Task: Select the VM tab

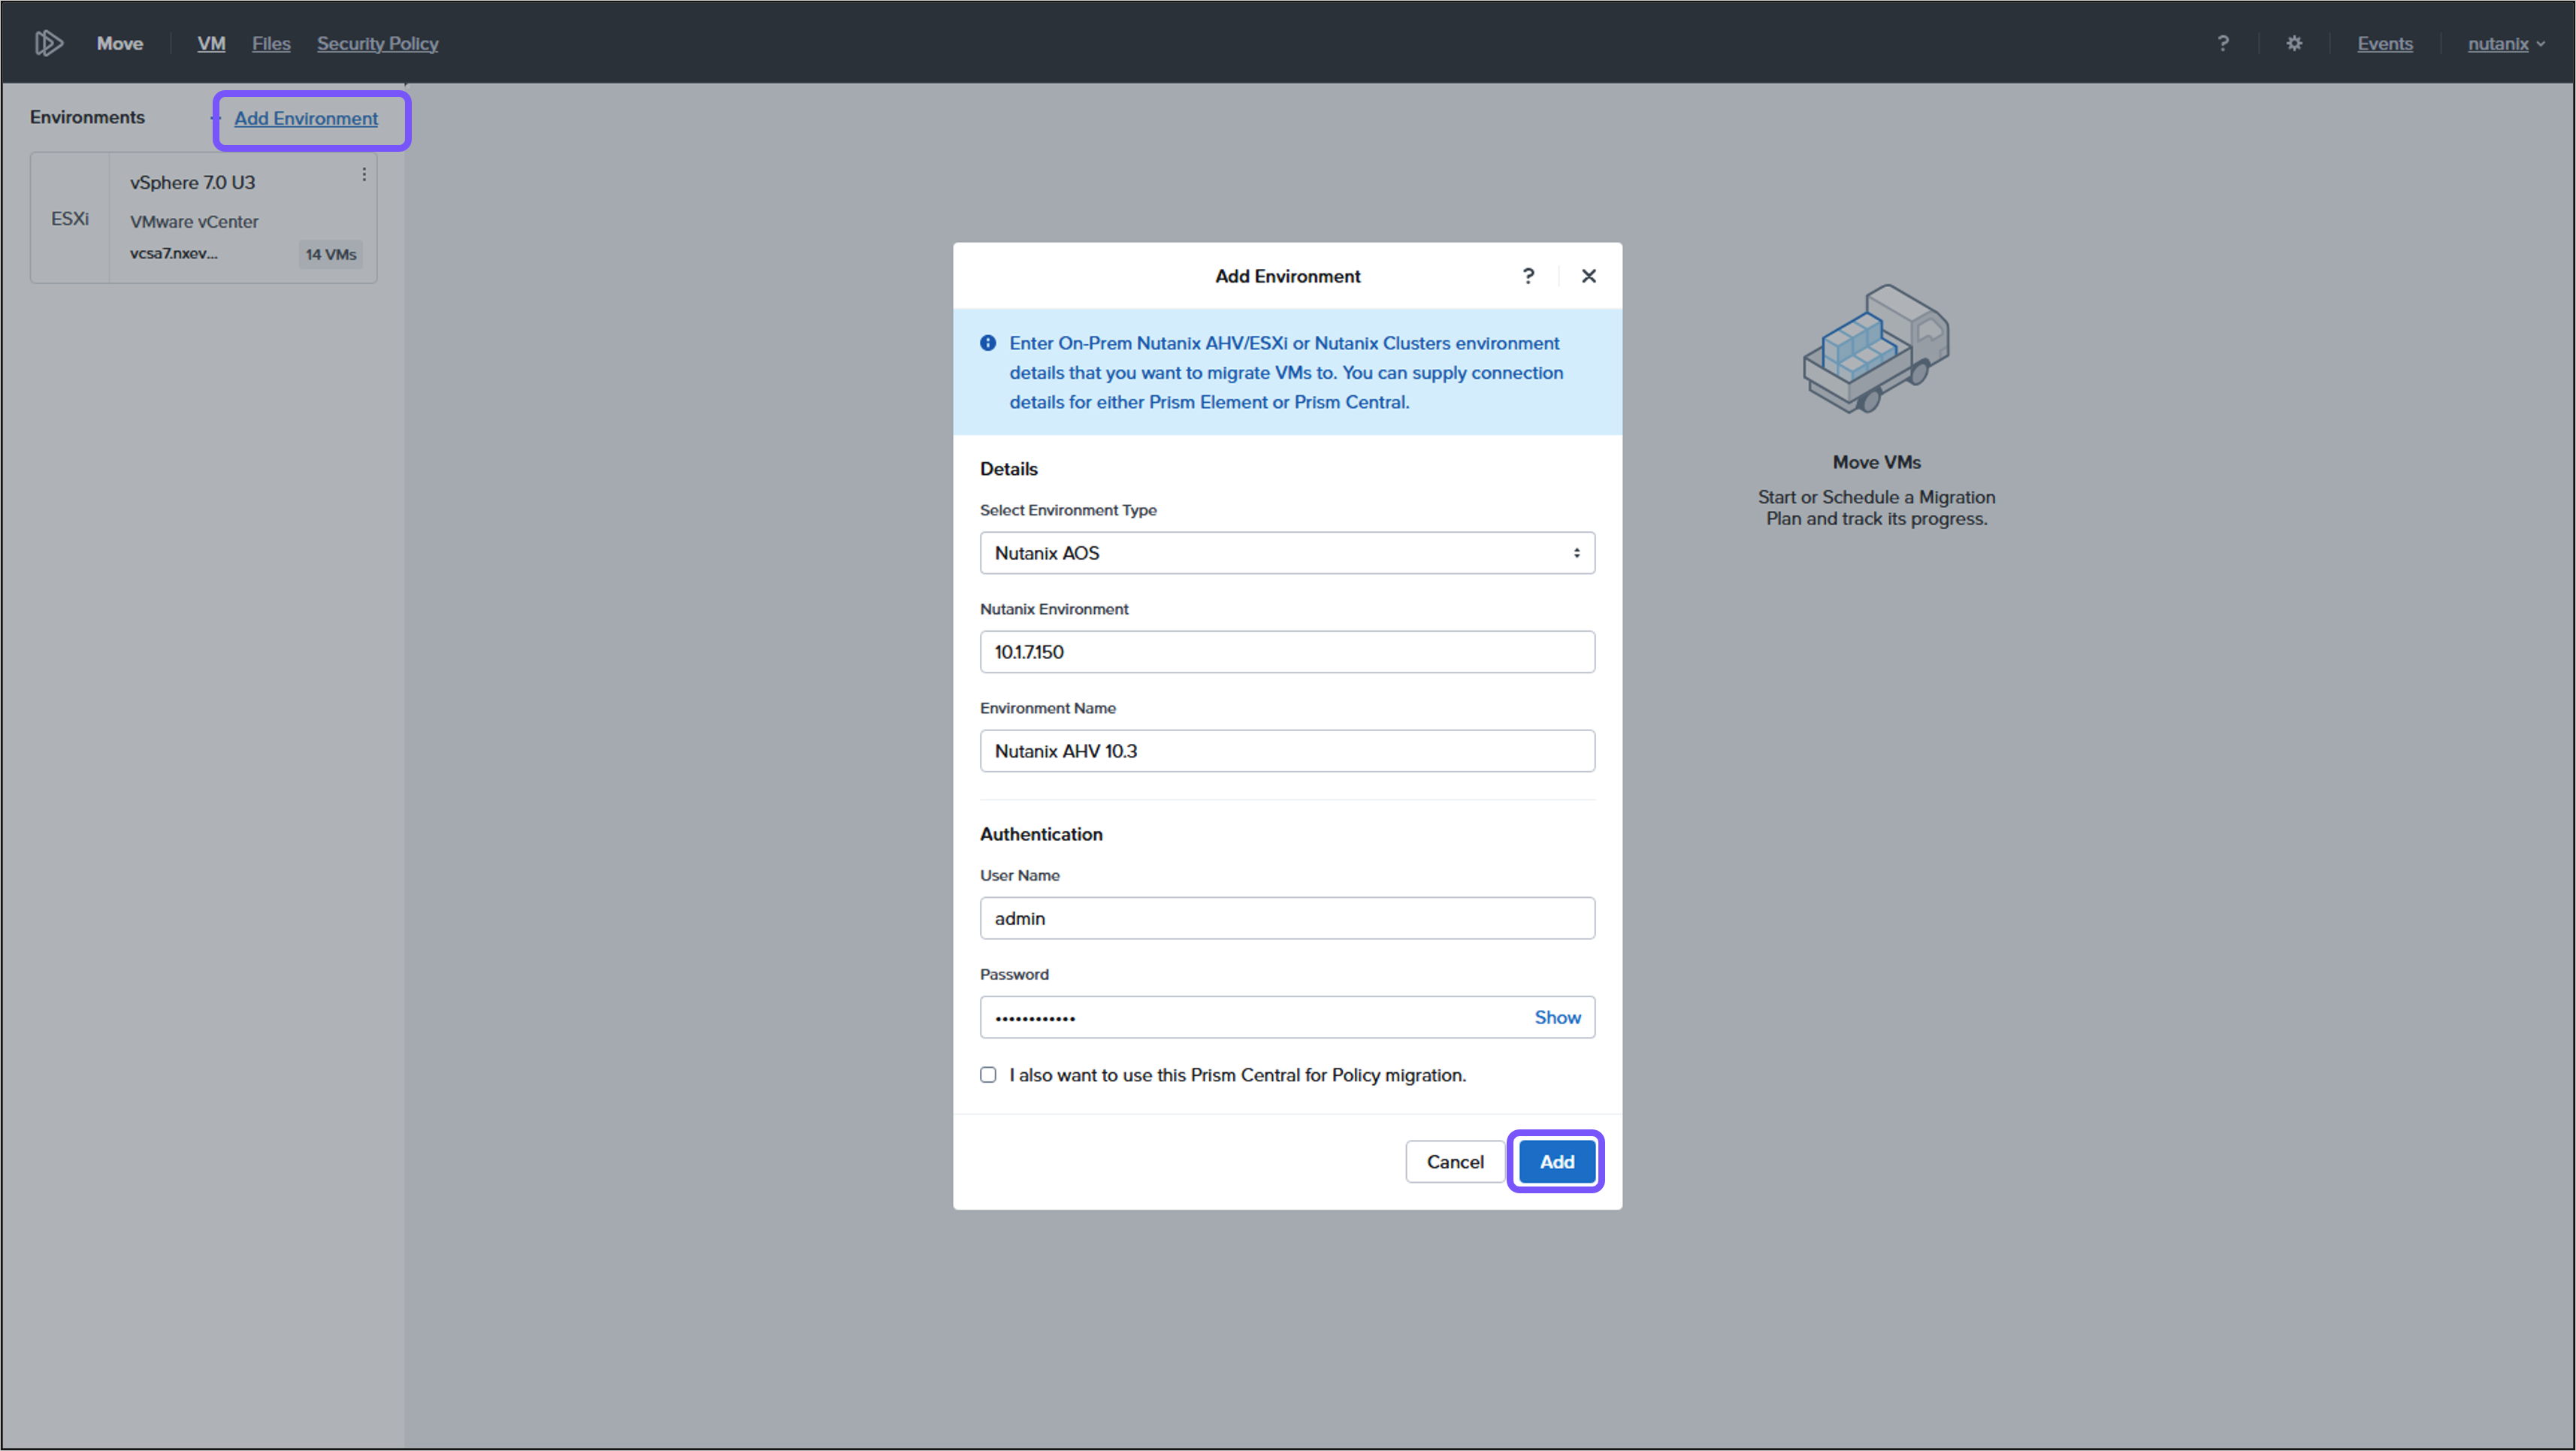Action: 211,43
